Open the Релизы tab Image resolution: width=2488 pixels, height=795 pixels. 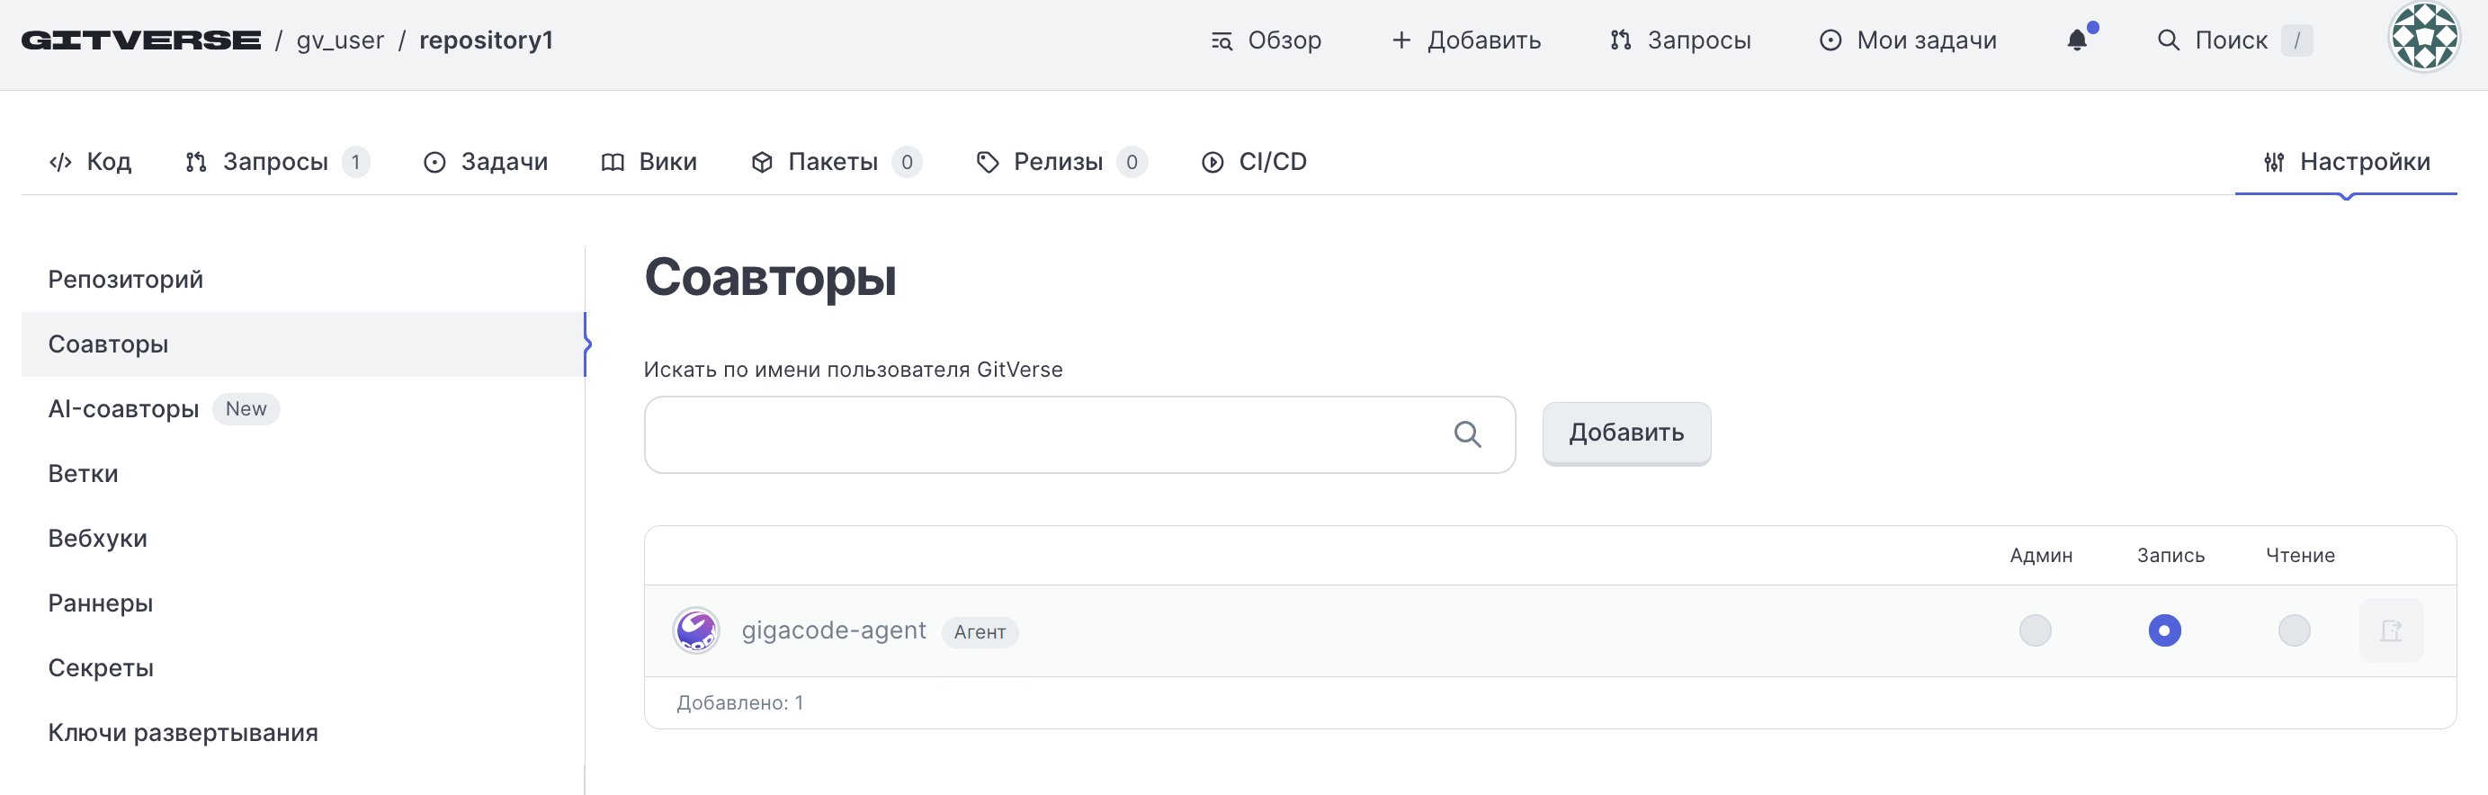(1061, 162)
